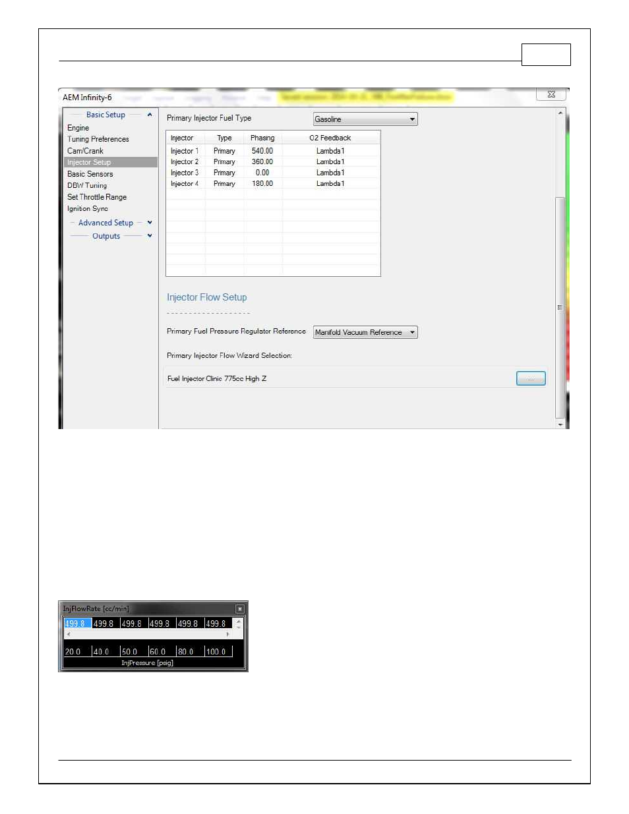Expand the Advanced Setup section

[150, 223]
